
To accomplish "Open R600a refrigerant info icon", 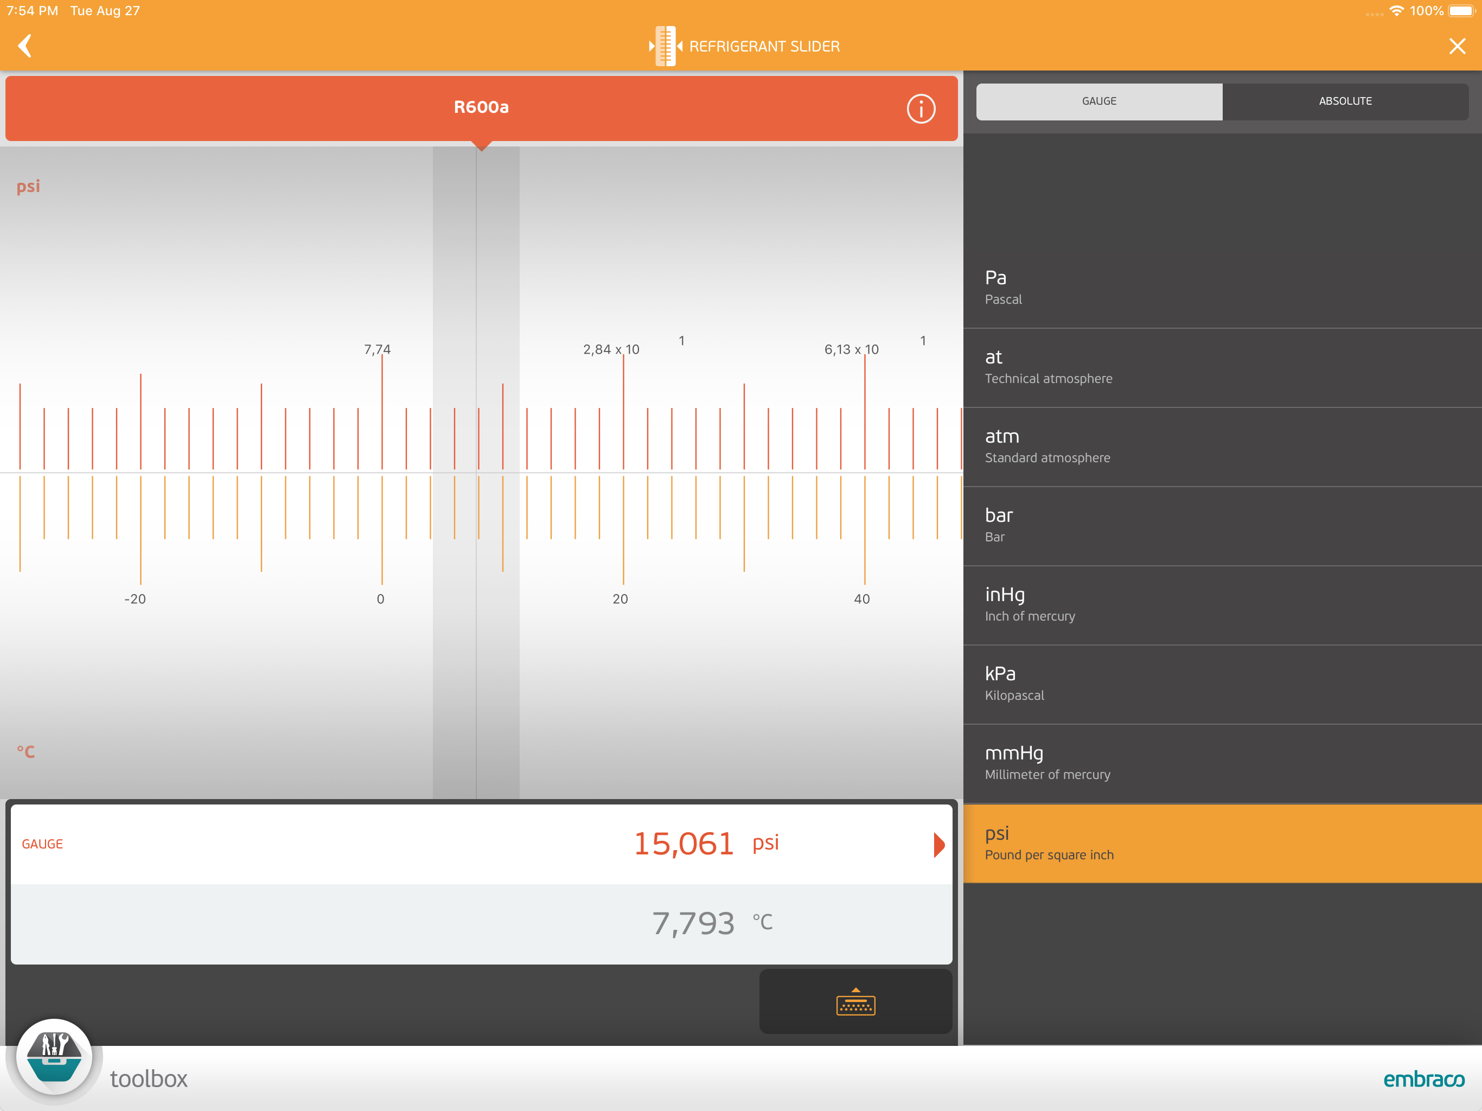I will (921, 108).
